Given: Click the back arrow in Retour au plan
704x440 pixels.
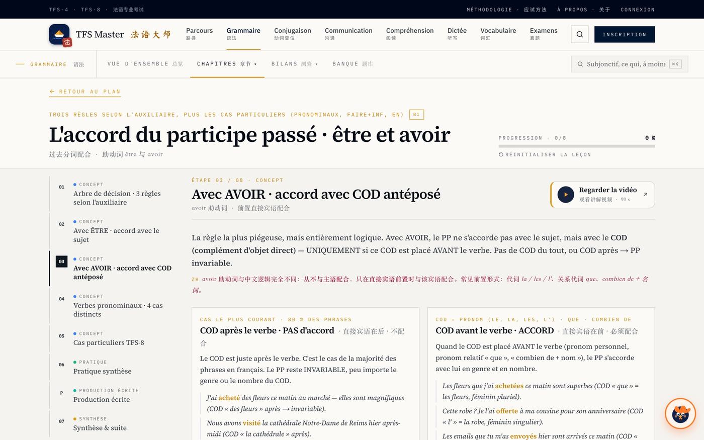Looking at the screenshot, I should click(x=52, y=92).
